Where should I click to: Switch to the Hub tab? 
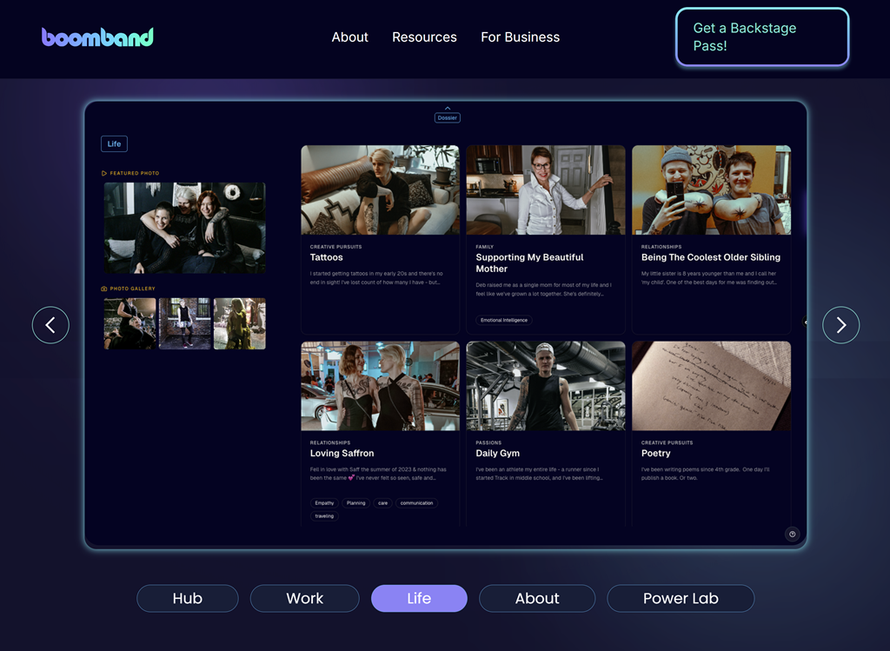[x=187, y=598]
